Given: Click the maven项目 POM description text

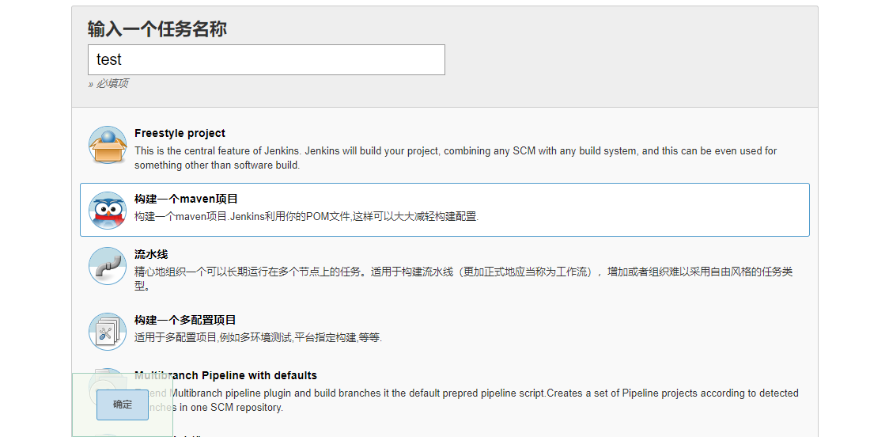Looking at the screenshot, I should (x=306, y=217).
